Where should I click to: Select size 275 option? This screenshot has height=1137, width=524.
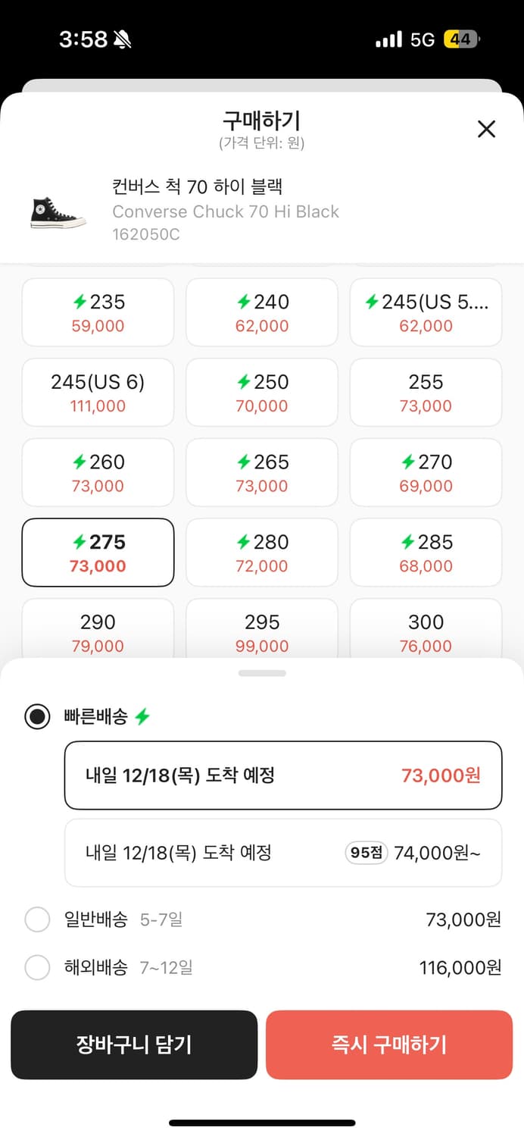97,552
